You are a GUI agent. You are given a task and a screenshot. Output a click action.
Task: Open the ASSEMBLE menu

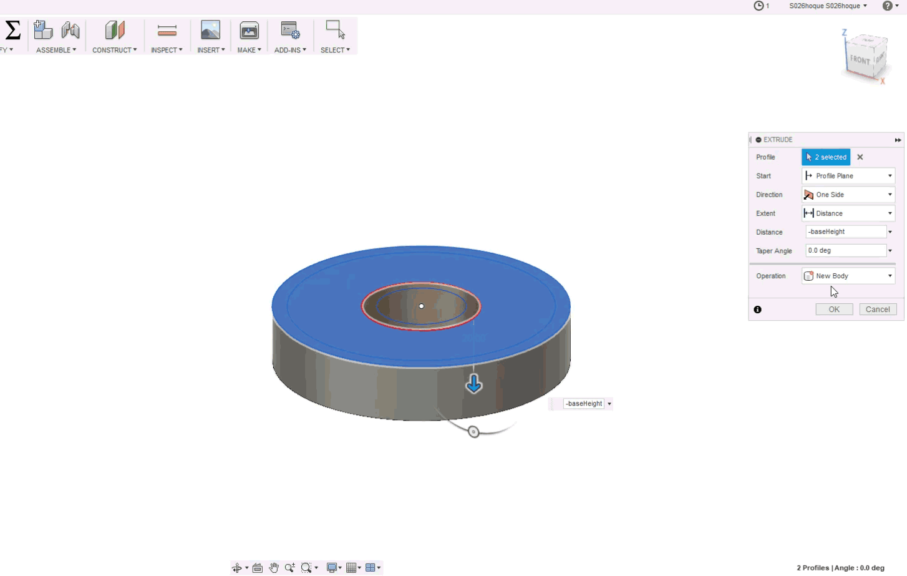(x=56, y=50)
